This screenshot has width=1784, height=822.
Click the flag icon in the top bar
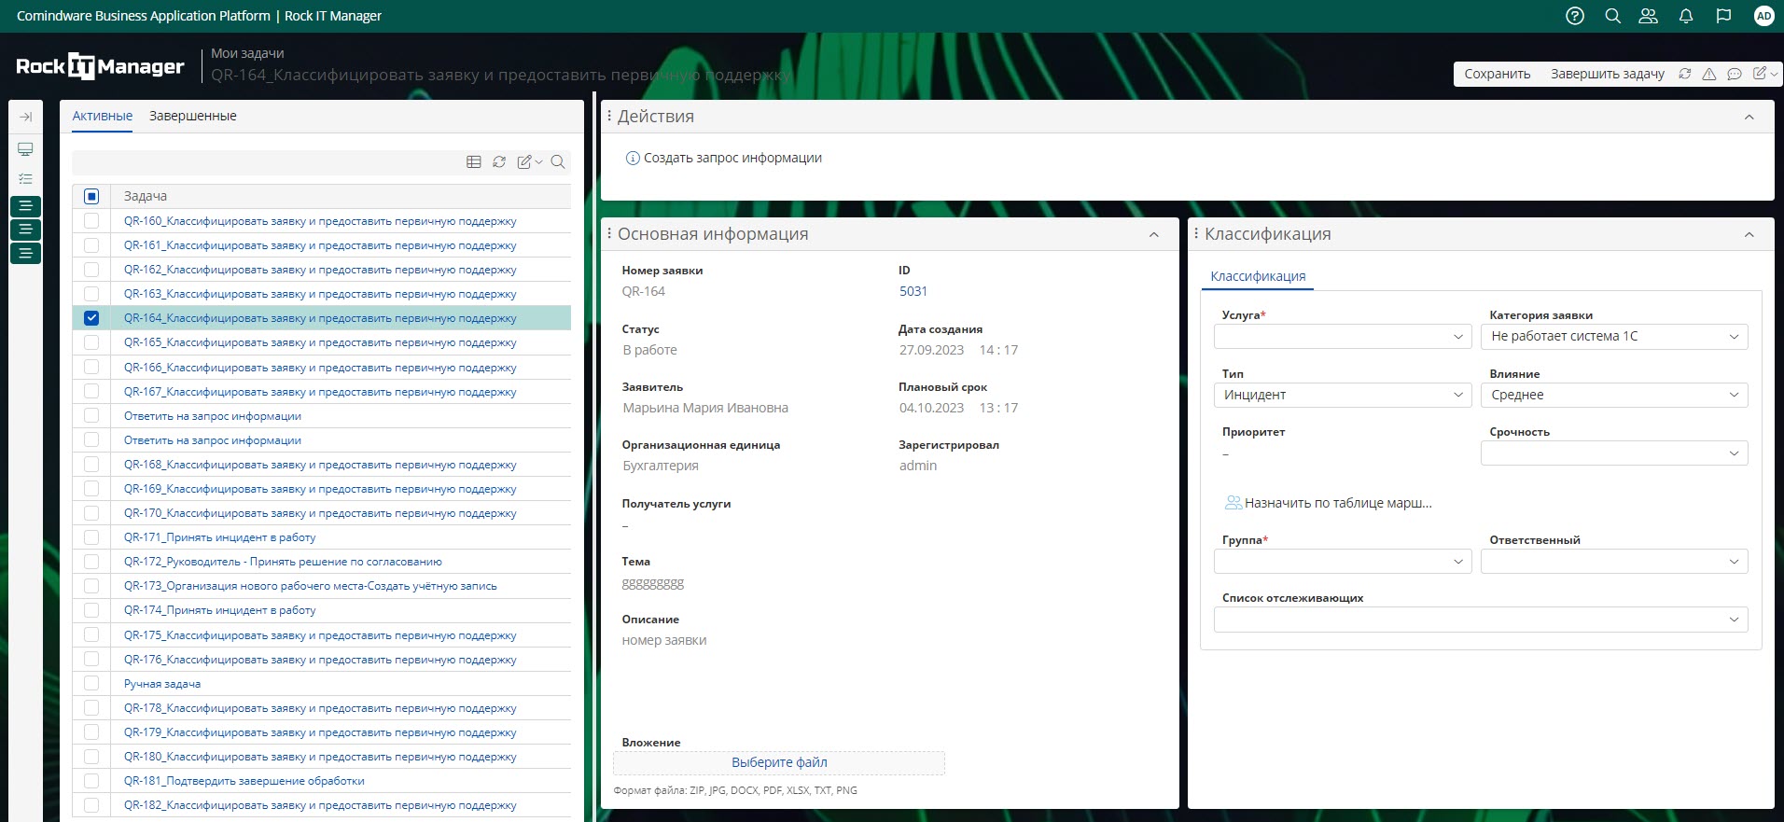pyautogui.click(x=1723, y=16)
